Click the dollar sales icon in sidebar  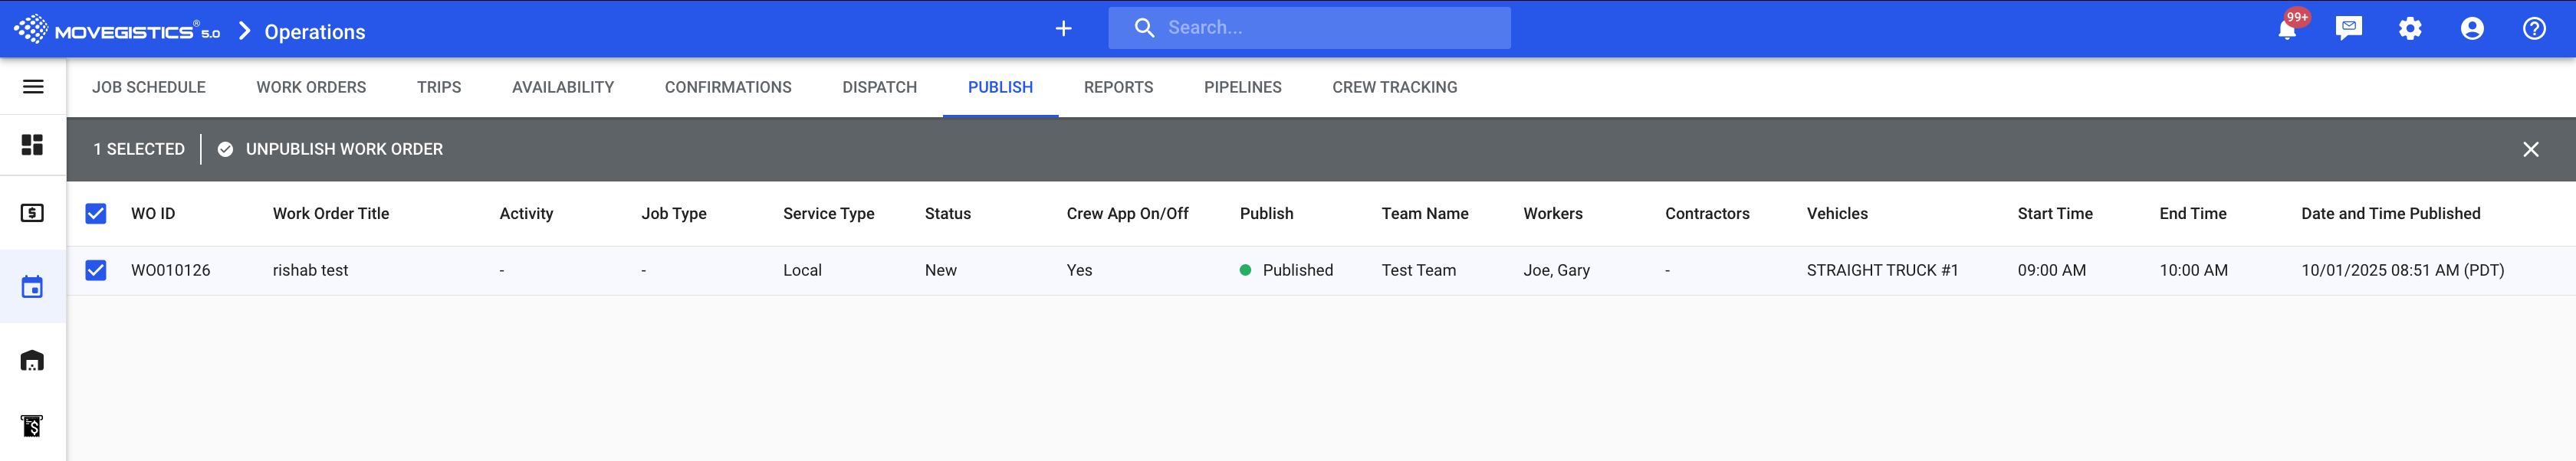click(33, 214)
